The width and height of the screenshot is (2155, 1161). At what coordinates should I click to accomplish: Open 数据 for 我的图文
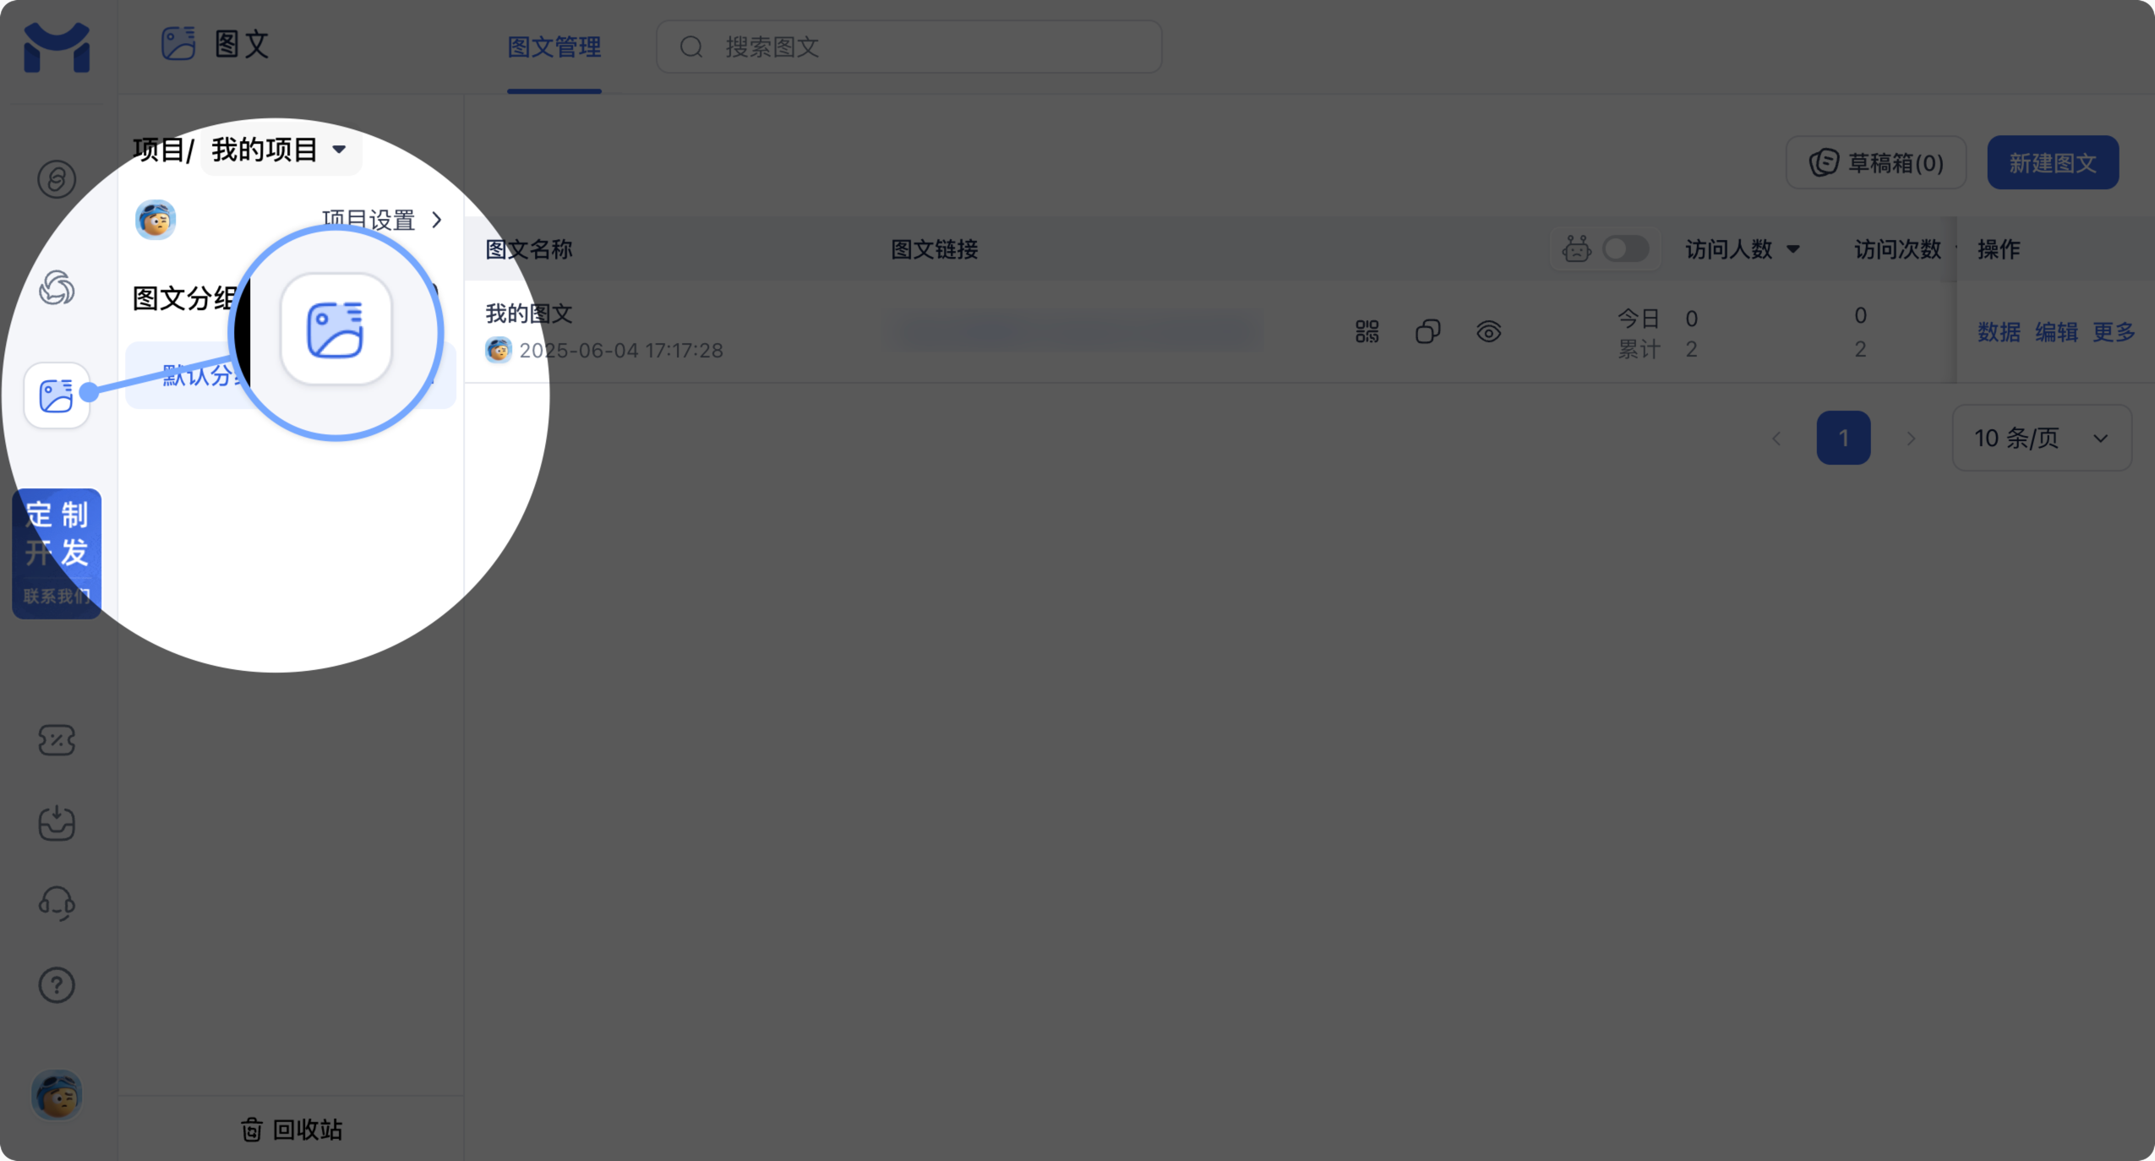(1999, 332)
